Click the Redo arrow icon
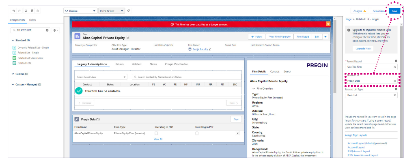Viewport: 418px width, 167px height. pos(20,11)
